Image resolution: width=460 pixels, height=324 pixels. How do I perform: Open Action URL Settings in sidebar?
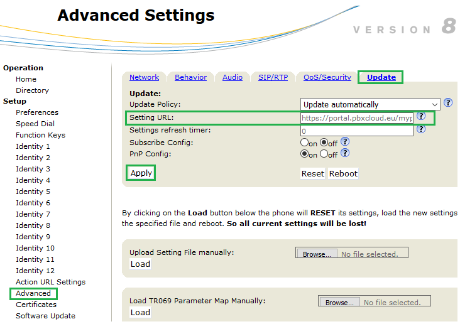[50, 282]
